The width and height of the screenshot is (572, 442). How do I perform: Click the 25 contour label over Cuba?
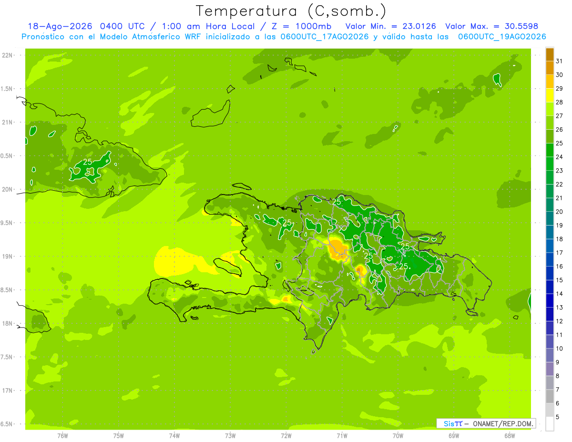click(x=87, y=162)
